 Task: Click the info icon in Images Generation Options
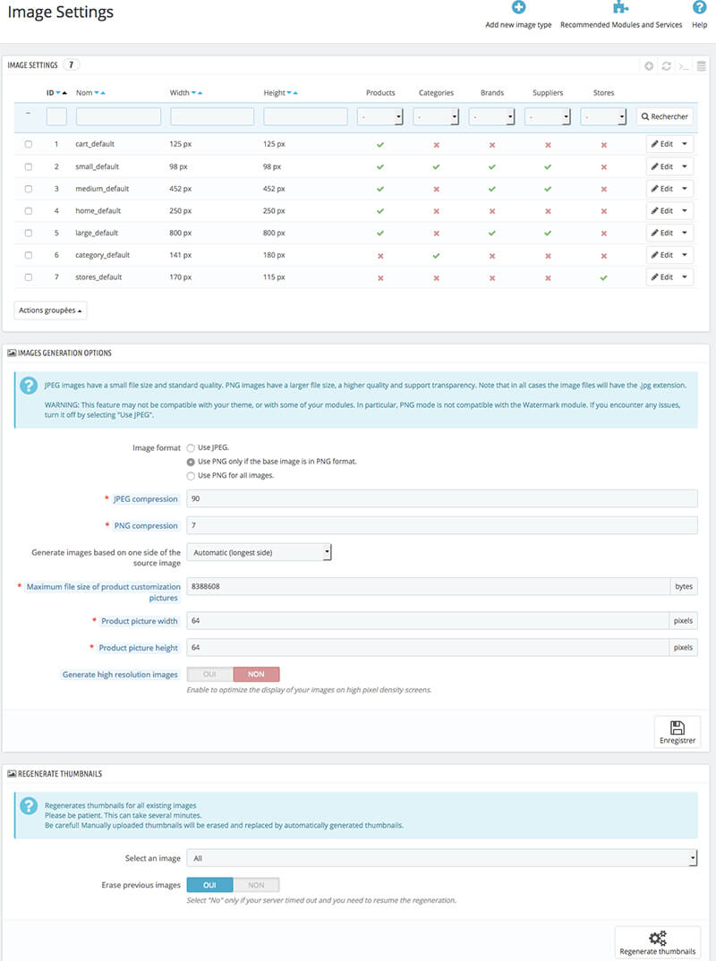coord(29,386)
